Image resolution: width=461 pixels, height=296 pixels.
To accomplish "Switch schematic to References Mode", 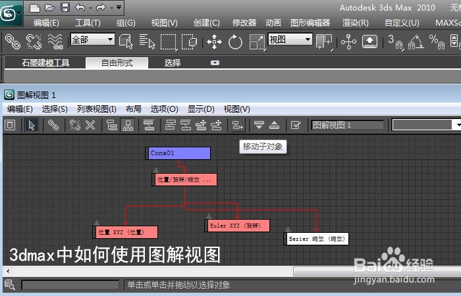I will (x=128, y=126).
